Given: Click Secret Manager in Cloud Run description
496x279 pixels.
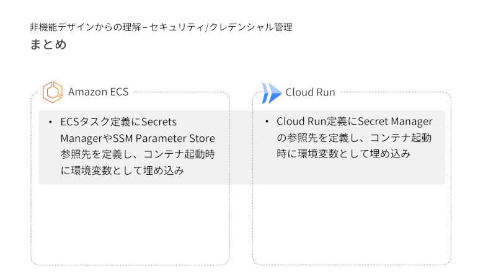Looking at the screenshot, I should tap(395, 122).
